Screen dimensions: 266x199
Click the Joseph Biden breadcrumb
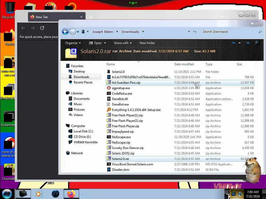102,32
